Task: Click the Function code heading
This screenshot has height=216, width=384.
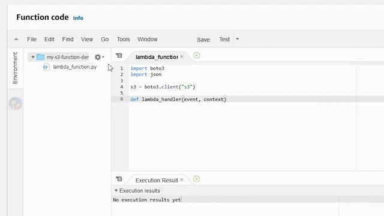Action: (x=43, y=17)
